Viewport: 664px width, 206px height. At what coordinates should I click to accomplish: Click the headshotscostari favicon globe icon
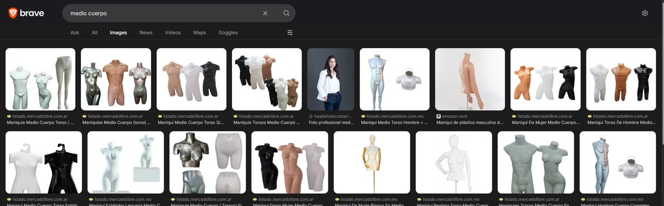[311, 116]
